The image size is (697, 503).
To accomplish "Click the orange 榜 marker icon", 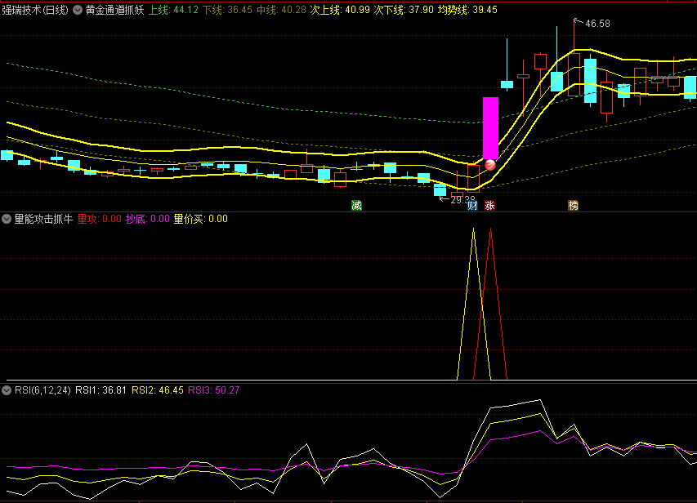I will 574,205.
